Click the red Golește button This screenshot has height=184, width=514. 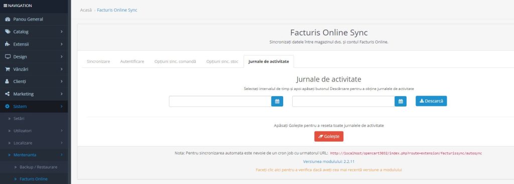(329, 136)
